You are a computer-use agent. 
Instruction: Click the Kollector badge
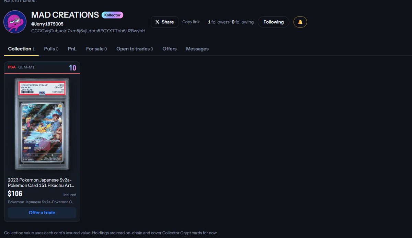[112, 15]
